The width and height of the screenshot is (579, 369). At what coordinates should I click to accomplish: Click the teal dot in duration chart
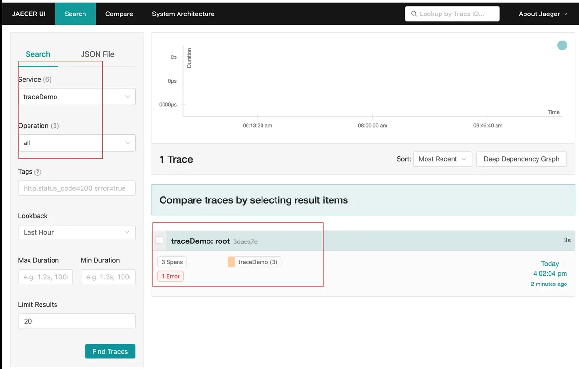562,45
